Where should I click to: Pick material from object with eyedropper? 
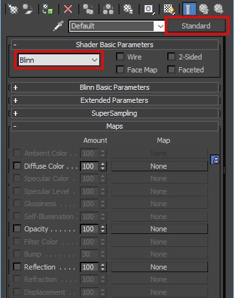pos(58,26)
